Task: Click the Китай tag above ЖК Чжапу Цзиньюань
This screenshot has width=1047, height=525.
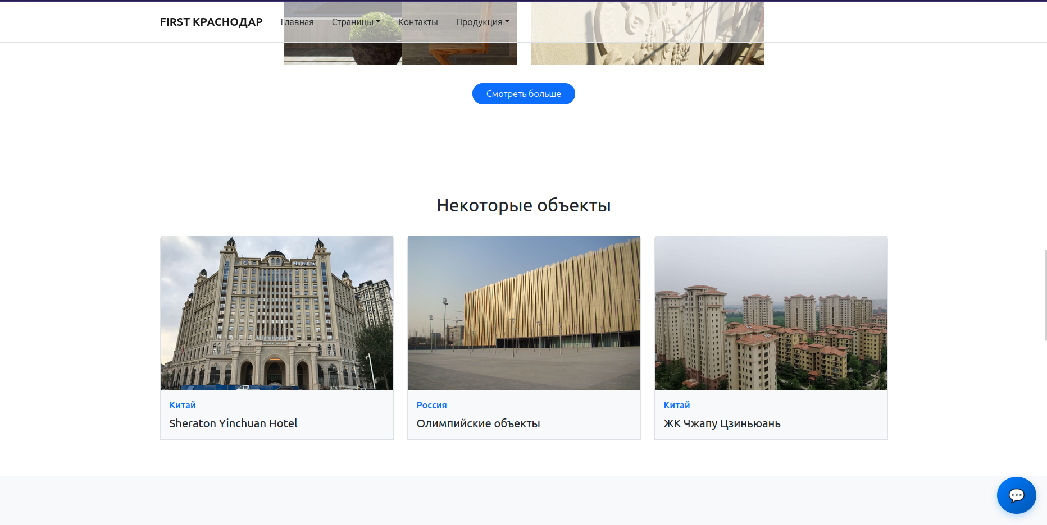Action: 677,405
